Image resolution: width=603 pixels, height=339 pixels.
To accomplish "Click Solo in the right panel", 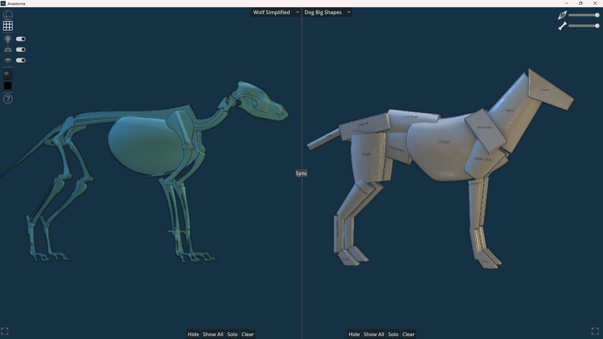I will coord(393,334).
